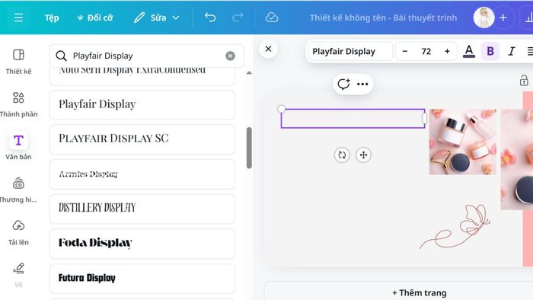533x300 pixels.
Task: Open the Thành phần elements panel
Action: pos(18,104)
